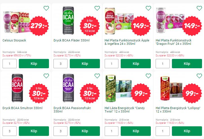The image size is (204, 139).
Task: Select quantity field for Celsius Storpack
Action: coord(10,63)
